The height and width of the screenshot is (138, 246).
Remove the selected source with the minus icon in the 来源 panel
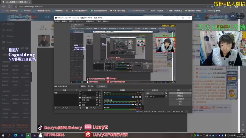coord(84,108)
